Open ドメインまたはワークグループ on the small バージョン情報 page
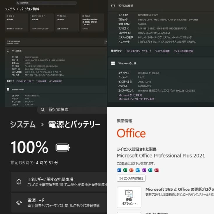The image size is (214, 214). click(25, 81)
